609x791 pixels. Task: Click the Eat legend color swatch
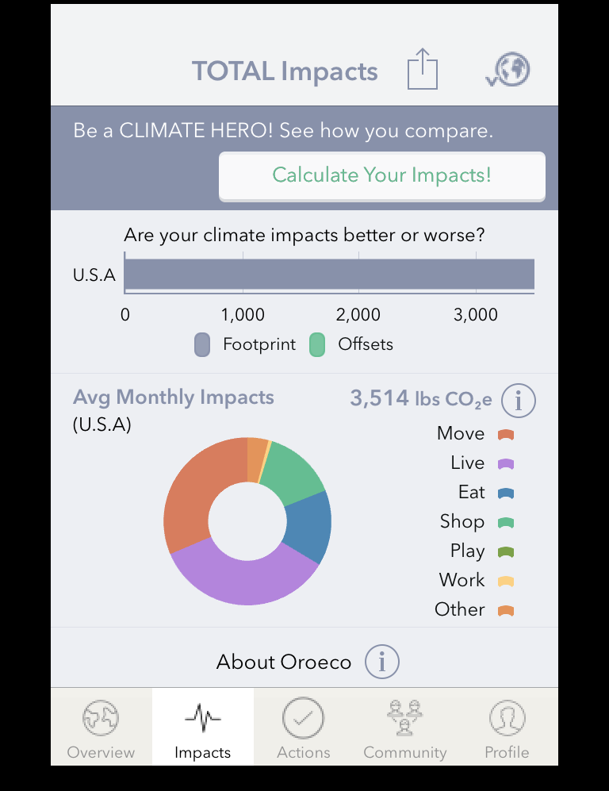[506, 493]
